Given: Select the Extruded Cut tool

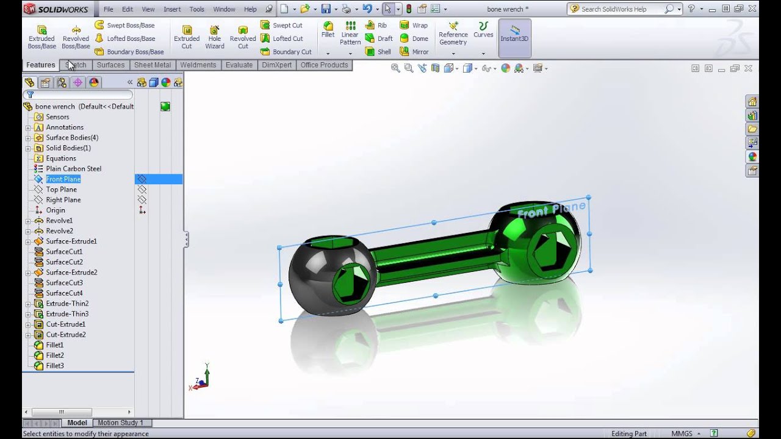Looking at the screenshot, I should coord(187,37).
